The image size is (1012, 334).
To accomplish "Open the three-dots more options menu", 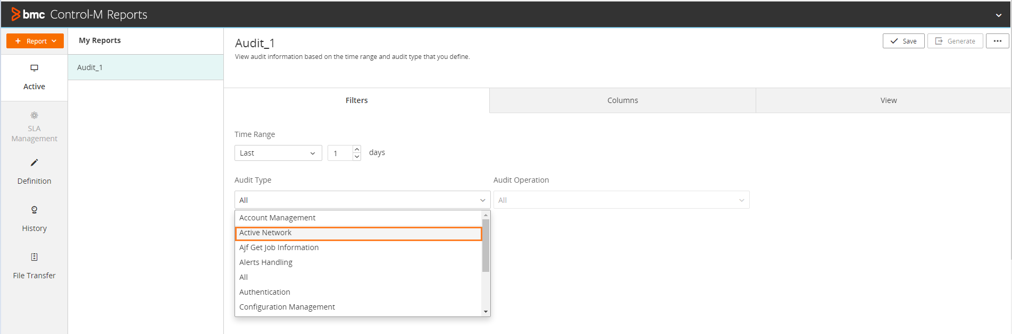I will (997, 41).
